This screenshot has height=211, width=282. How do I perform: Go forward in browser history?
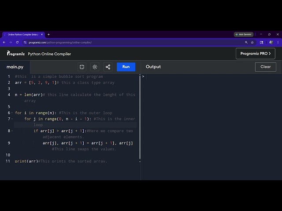[x=11, y=42]
